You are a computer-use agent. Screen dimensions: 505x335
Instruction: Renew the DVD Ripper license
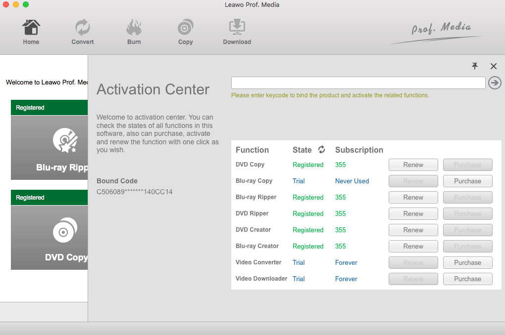(x=413, y=213)
